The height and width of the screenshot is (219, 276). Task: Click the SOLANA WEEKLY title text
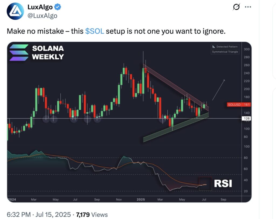[48, 53]
